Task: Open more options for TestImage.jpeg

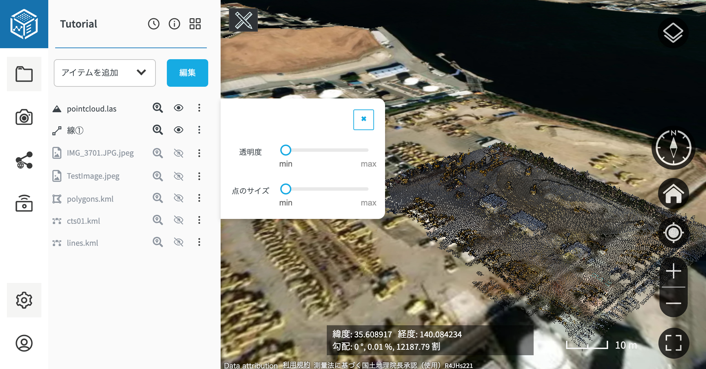Action: click(199, 176)
